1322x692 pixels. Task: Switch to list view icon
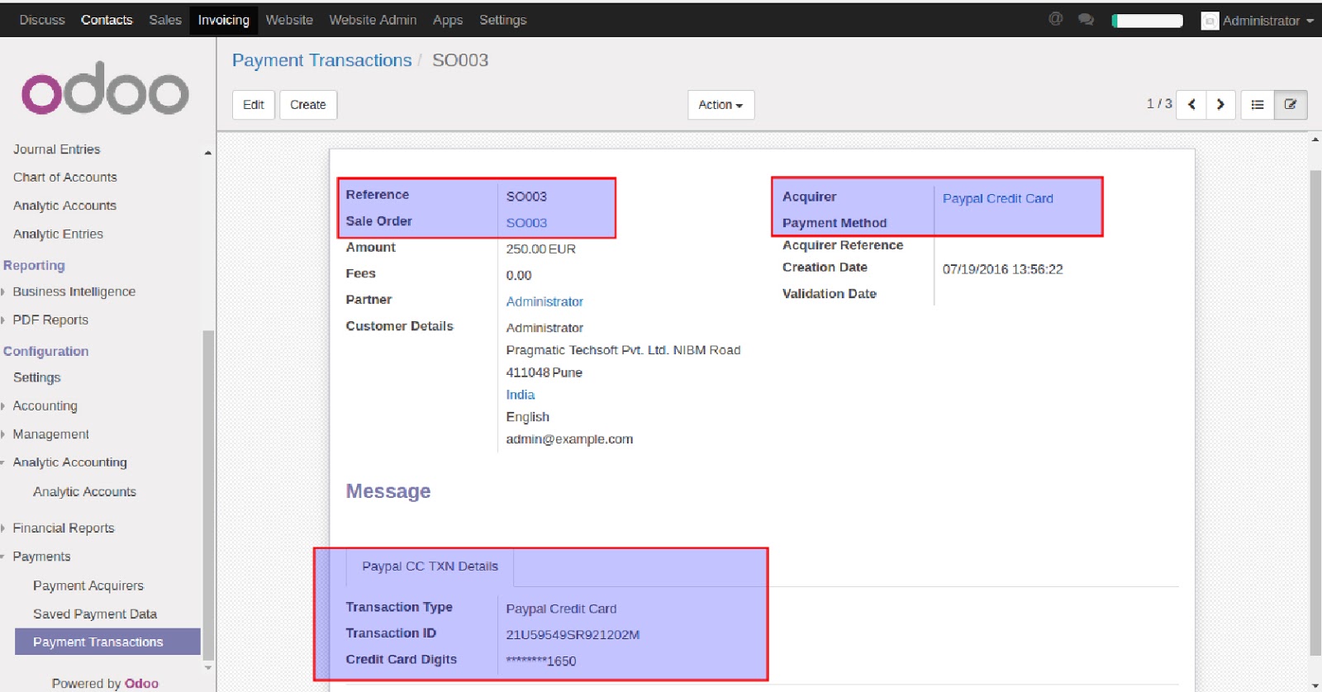[1258, 105]
